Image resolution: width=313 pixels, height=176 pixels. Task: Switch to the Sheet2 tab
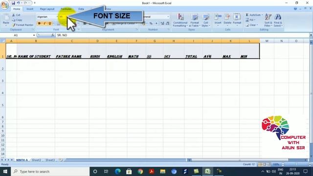pos(36,160)
